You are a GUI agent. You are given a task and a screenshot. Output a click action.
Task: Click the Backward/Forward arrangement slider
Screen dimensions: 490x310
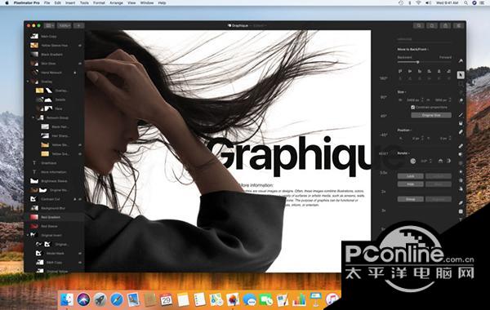click(425, 62)
